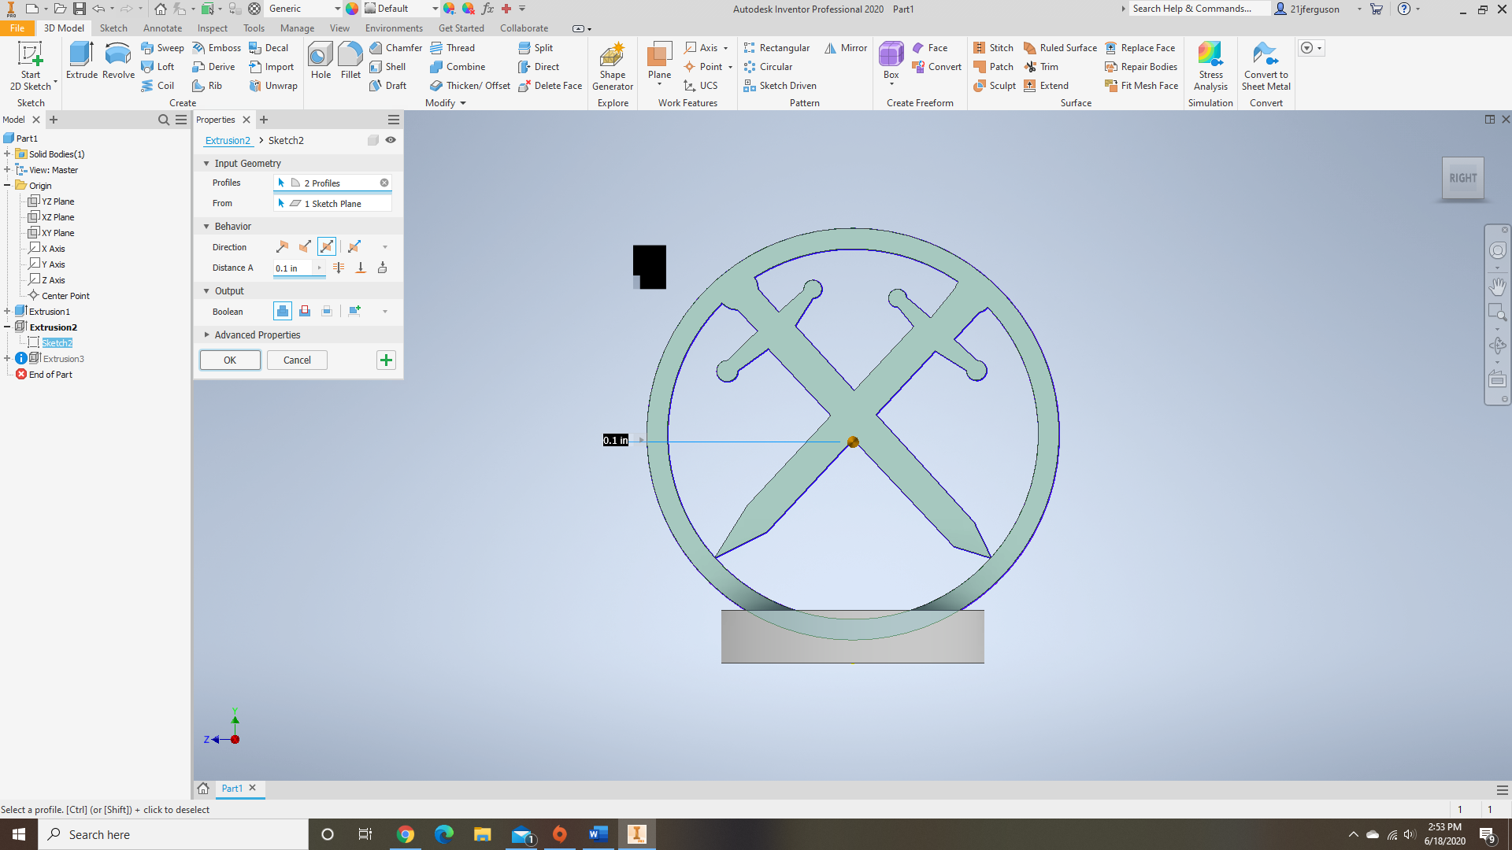Select the Box freeform tool
Screen dimensions: 1512x850
891,61
